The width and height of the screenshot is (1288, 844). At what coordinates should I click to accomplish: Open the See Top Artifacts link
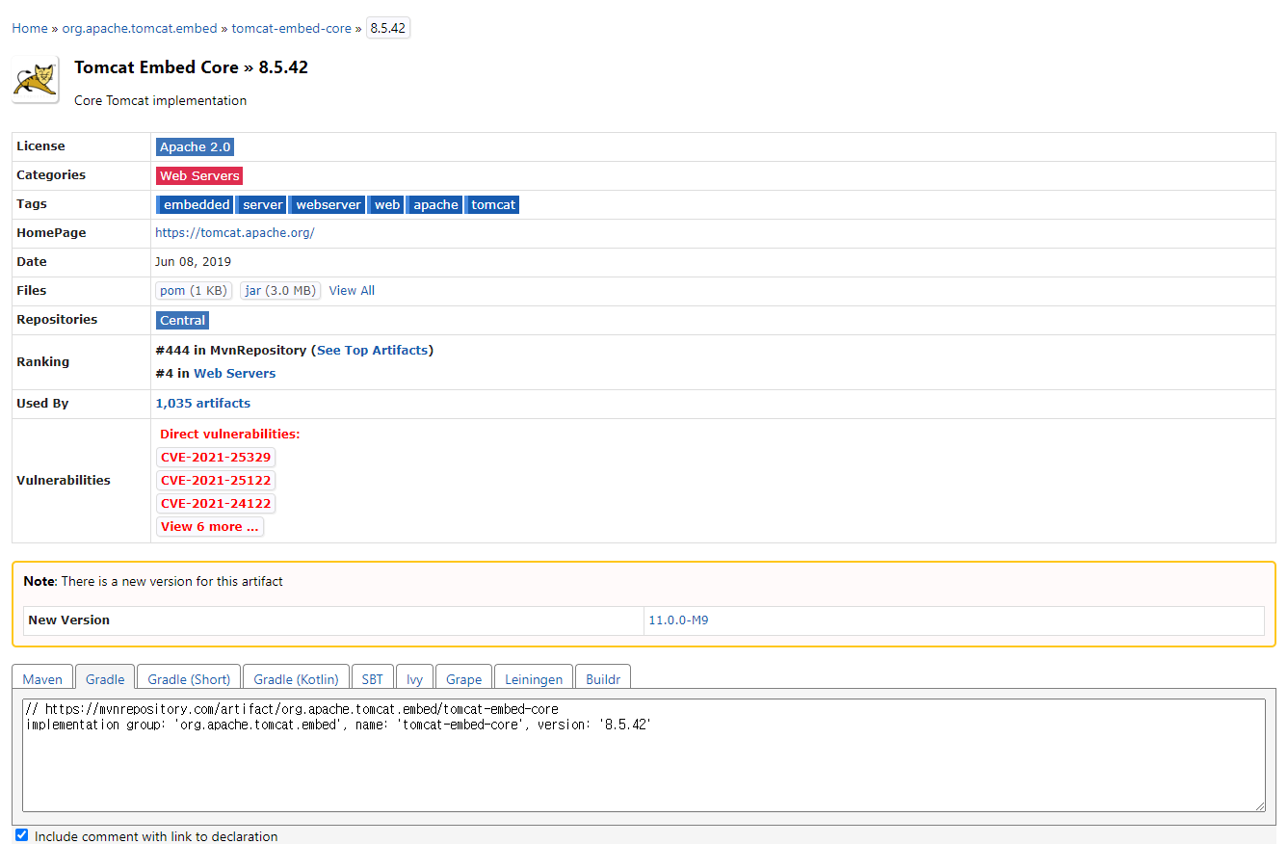(x=373, y=350)
